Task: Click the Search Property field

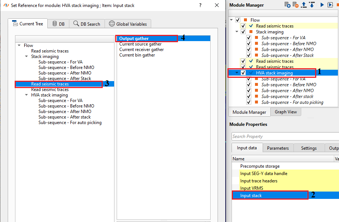Action: (x=285, y=137)
